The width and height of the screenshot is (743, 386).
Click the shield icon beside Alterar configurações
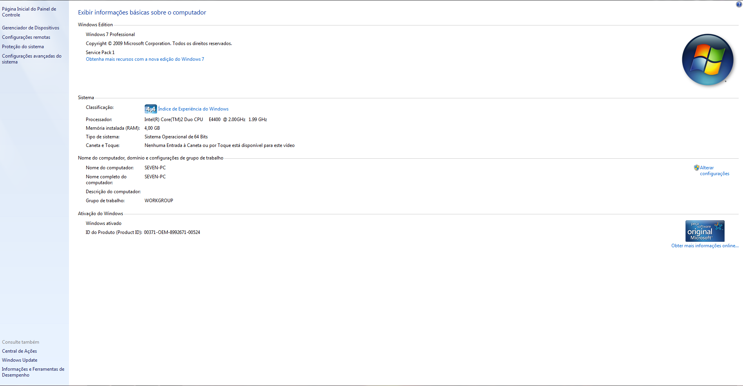[x=696, y=168]
